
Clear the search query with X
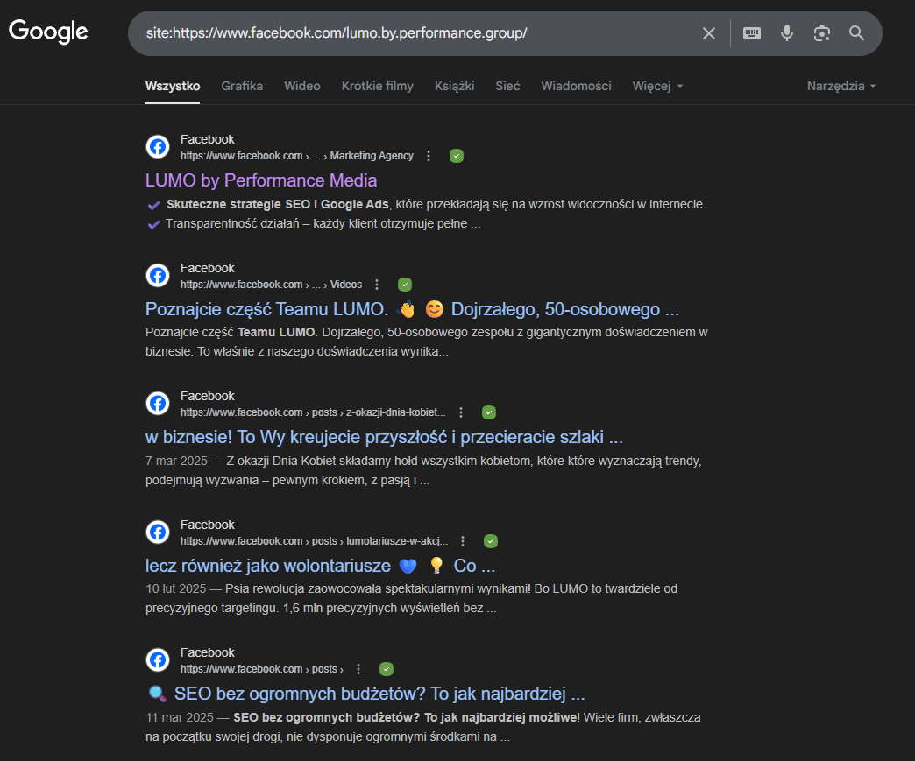pyautogui.click(x=708, y=33)
